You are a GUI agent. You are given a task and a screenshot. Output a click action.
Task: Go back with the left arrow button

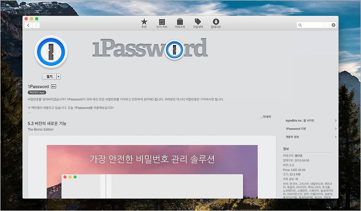pos(28,26)
